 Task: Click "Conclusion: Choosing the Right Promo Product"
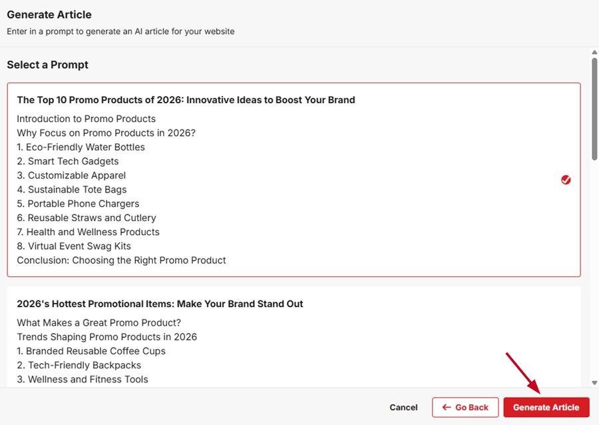(121, 260)
